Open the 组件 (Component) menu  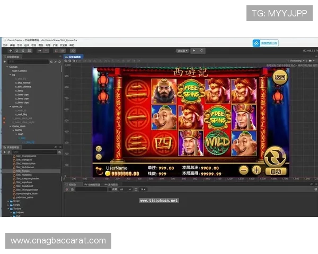tap(26, 45)
